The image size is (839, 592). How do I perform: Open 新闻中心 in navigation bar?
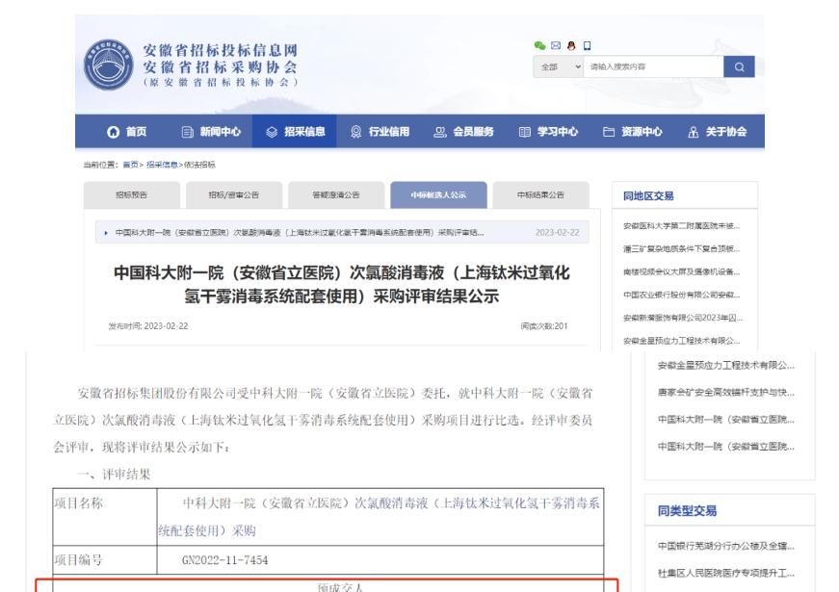click(x=211, y=132)
